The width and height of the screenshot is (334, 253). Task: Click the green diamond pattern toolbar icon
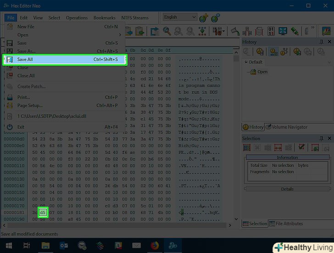coord(202,31)
